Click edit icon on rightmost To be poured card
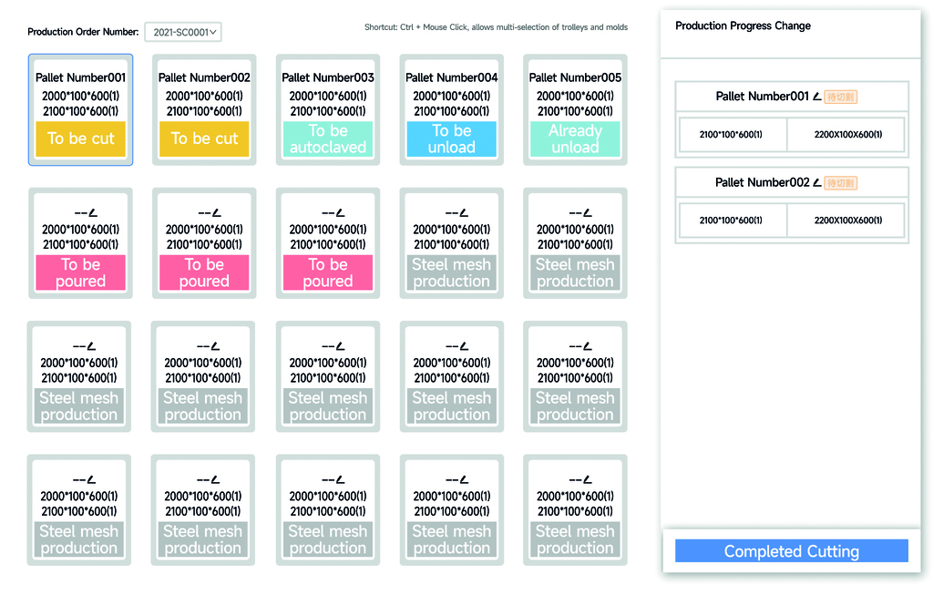The height and width of the screenshot is (595, 933). coord(338,213)
